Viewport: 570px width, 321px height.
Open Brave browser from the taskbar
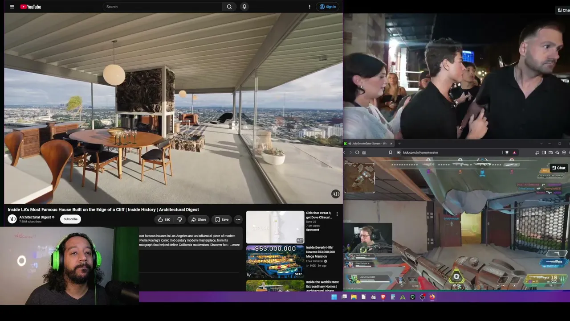[383, 297]
